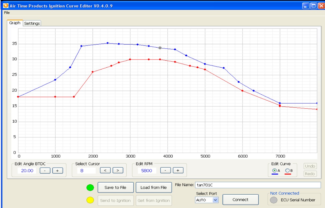This screenshot has height=208, width=325.
Task: Open the File menu
Action: point(7,12)
